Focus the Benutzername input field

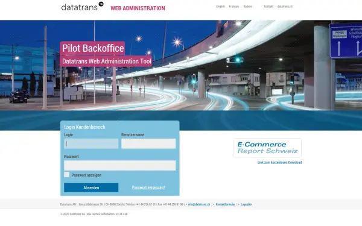(x=148, y=143)
